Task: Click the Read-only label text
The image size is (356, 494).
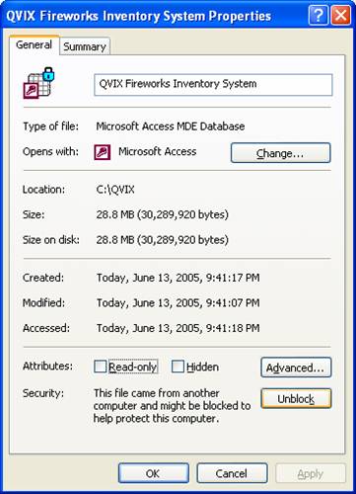Action: pyautogui.click(x=133, y=367)
